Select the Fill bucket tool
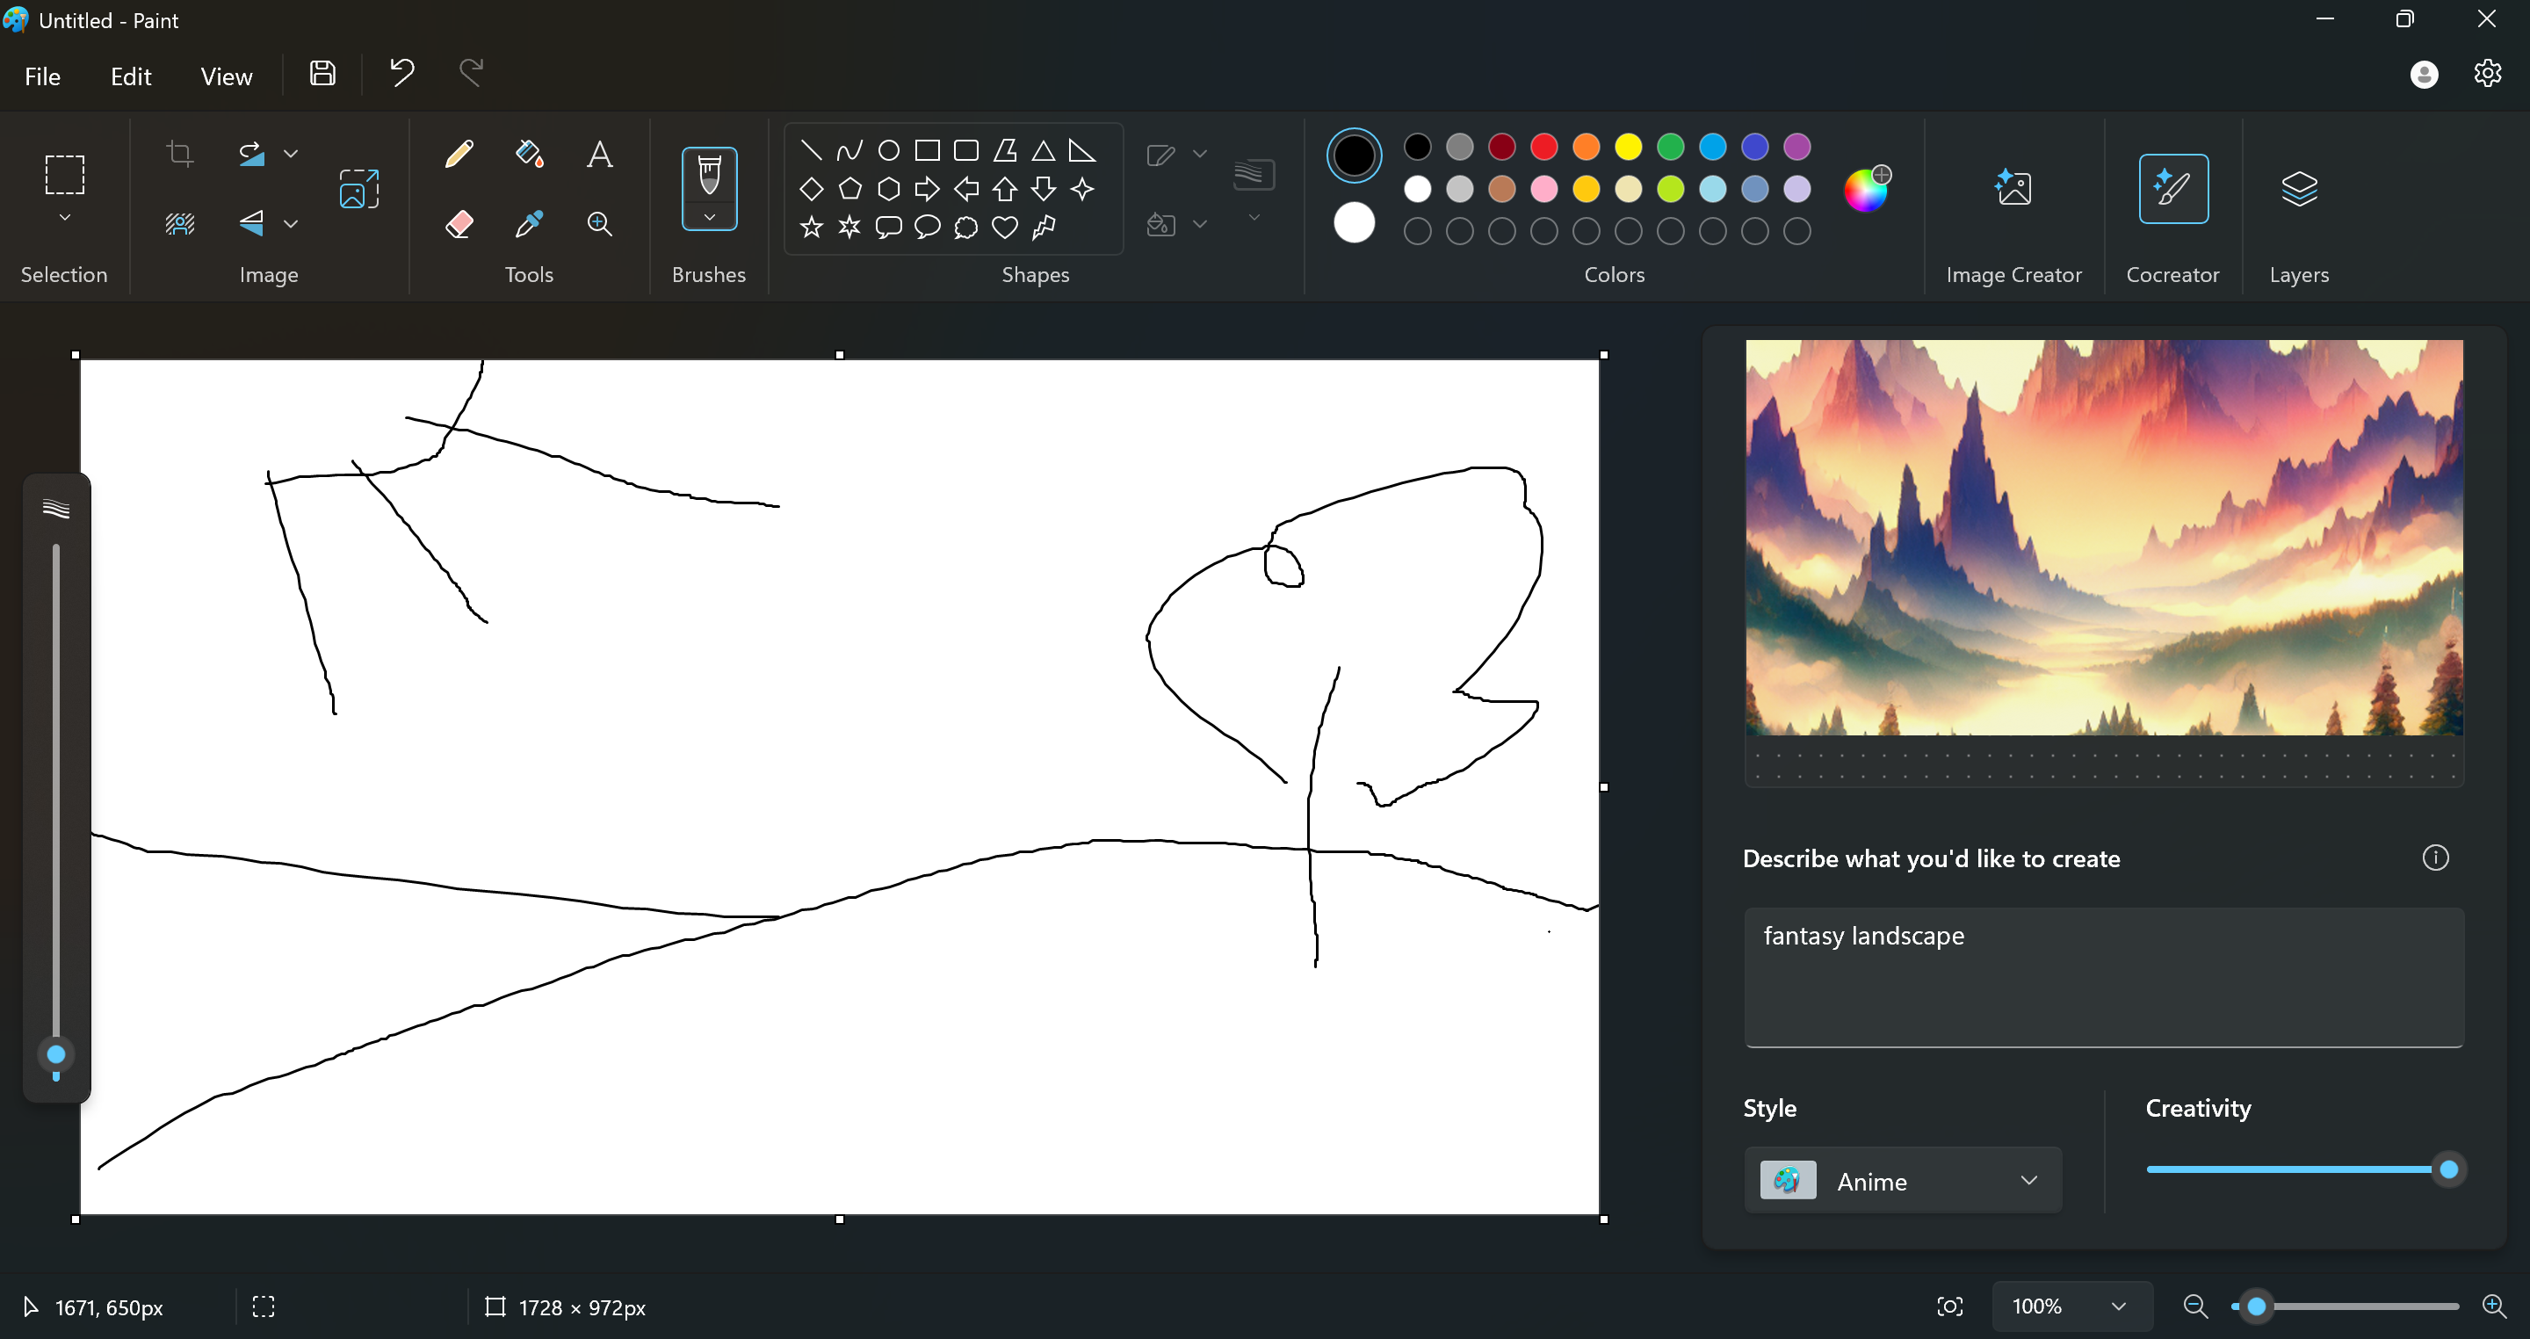This screenshot has width=2530, height=1339. click(530, 155)
